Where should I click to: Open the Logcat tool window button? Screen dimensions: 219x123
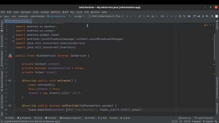(x=125, y=118)
